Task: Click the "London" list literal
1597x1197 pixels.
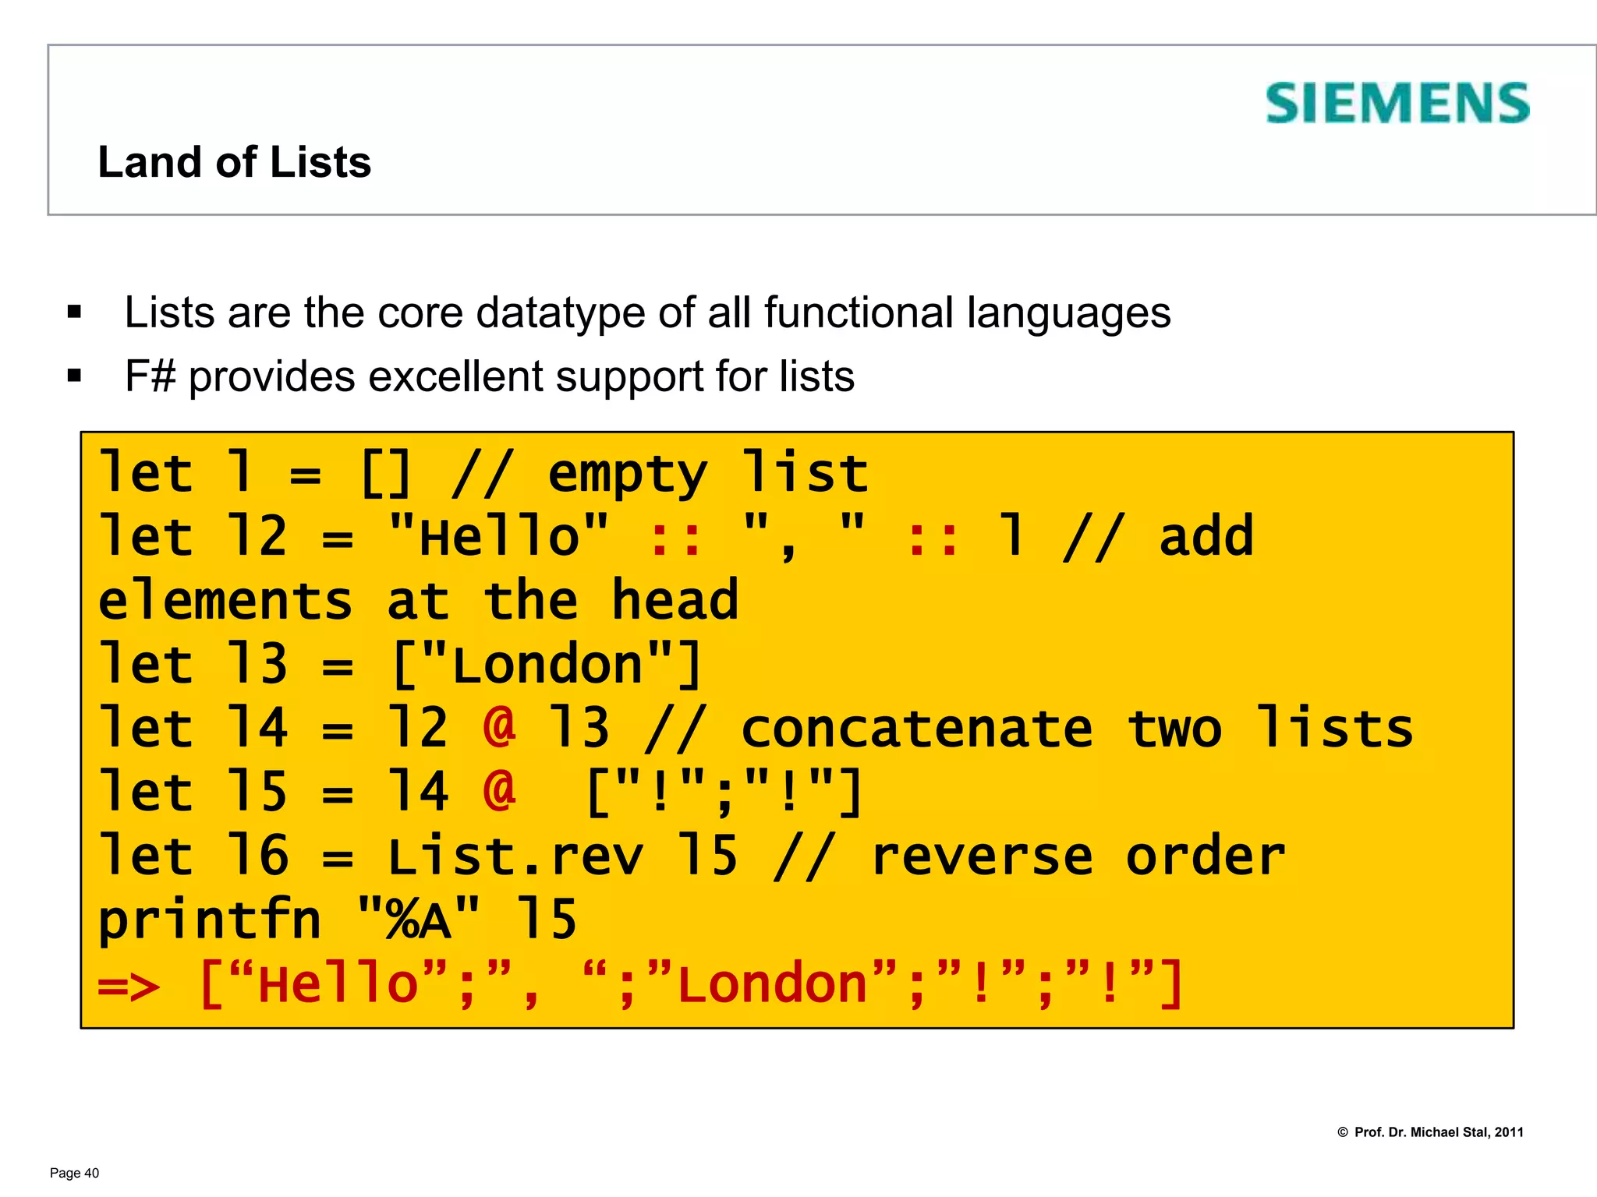Action: tap(546, 666)
